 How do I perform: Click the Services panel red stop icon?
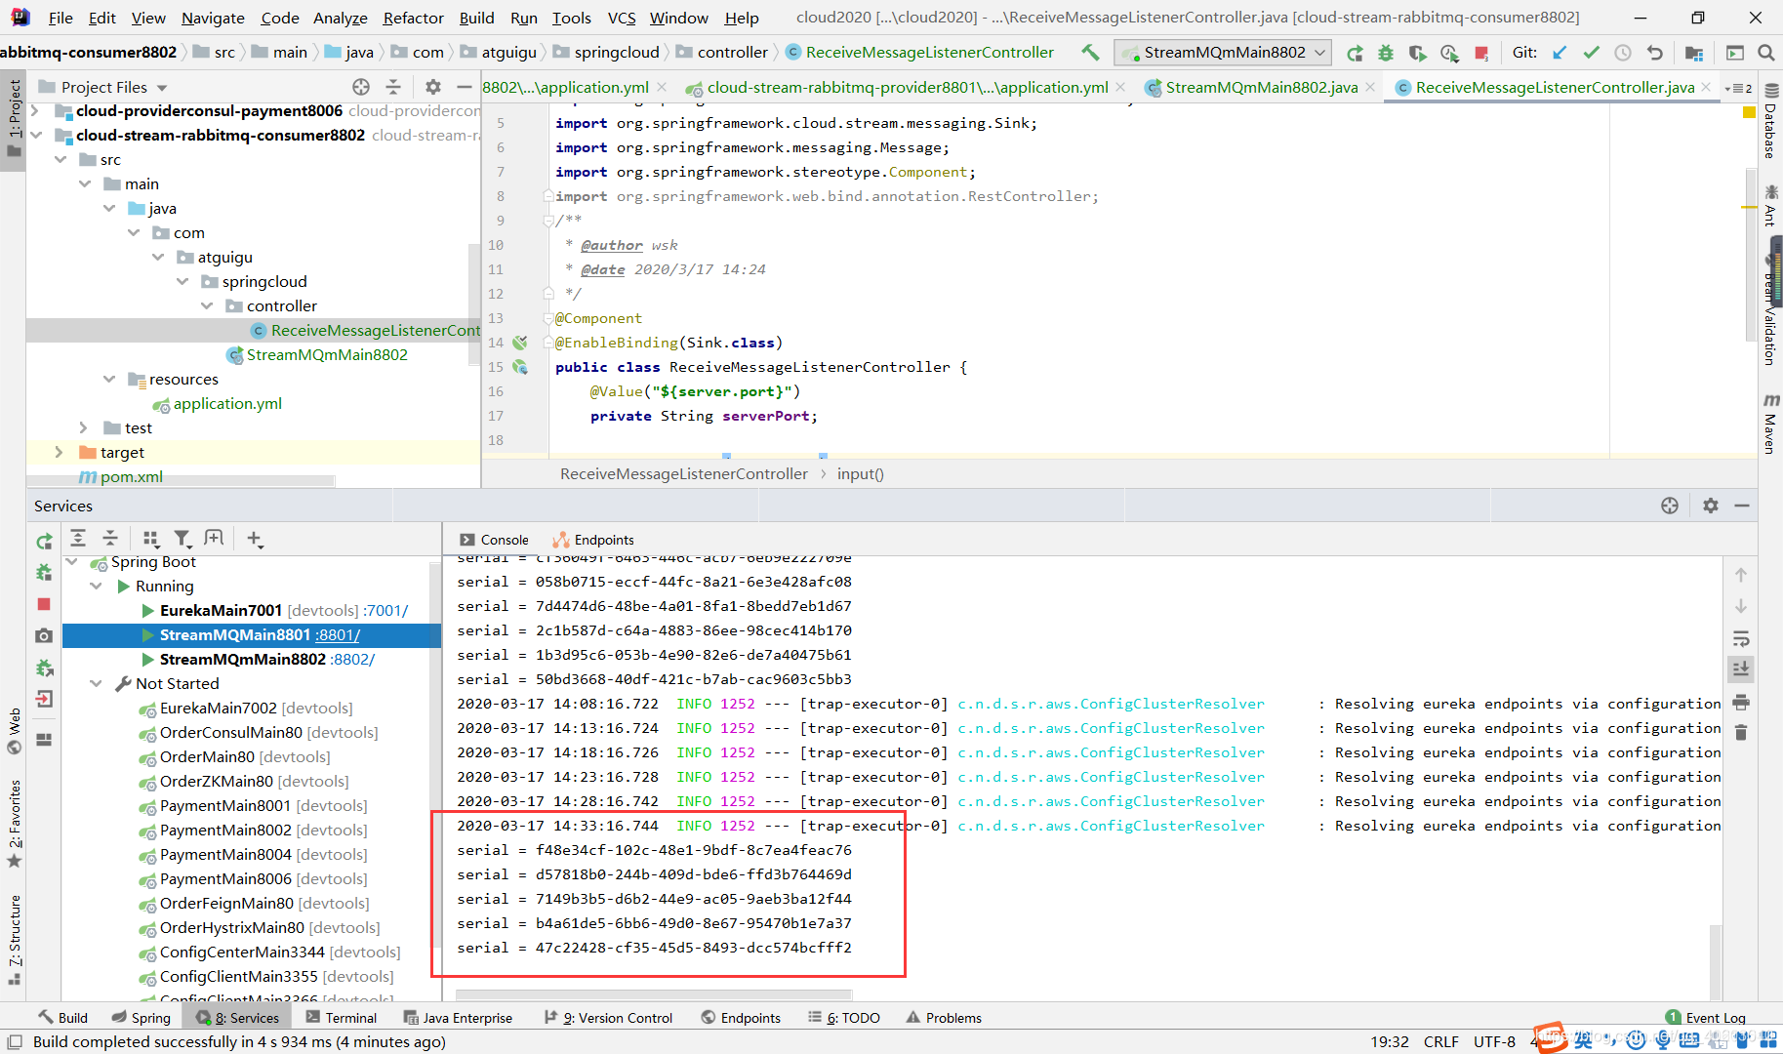pyautogui.click(x=44, y=604)
